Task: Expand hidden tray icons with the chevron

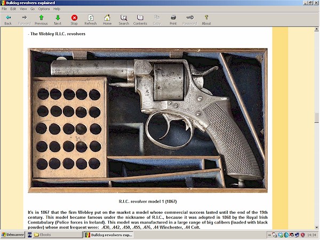Action: 269,235
